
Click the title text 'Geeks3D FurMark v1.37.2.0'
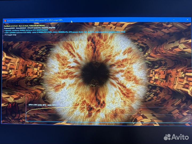click(18, 21)
